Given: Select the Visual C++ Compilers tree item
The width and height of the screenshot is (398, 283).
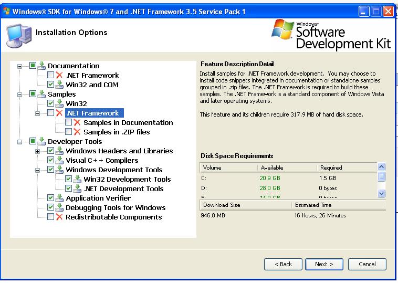Looking at the screenshot, I should (x=102, y=161).
